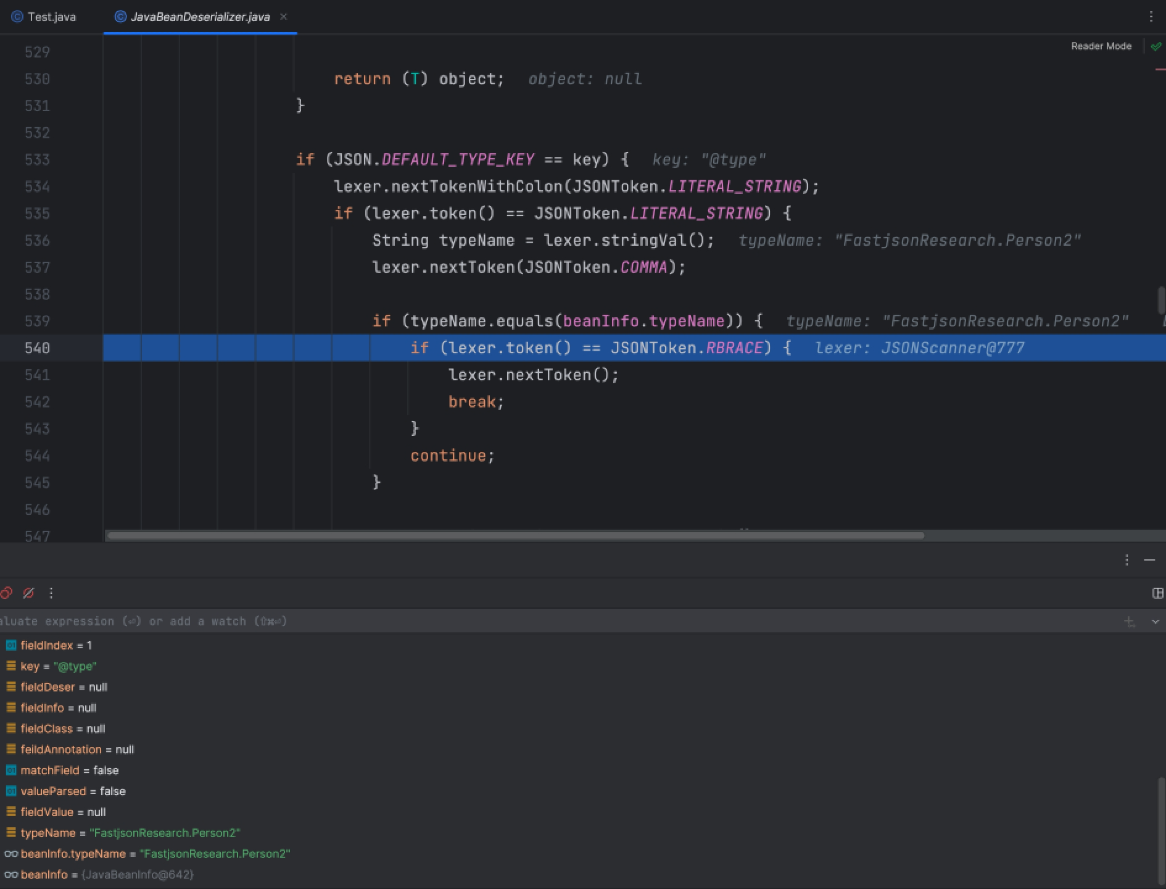Click the inline hint lexer: JSONScanner@777
This screenshot has width=1166, height=889.
click(x=919, y=348)
